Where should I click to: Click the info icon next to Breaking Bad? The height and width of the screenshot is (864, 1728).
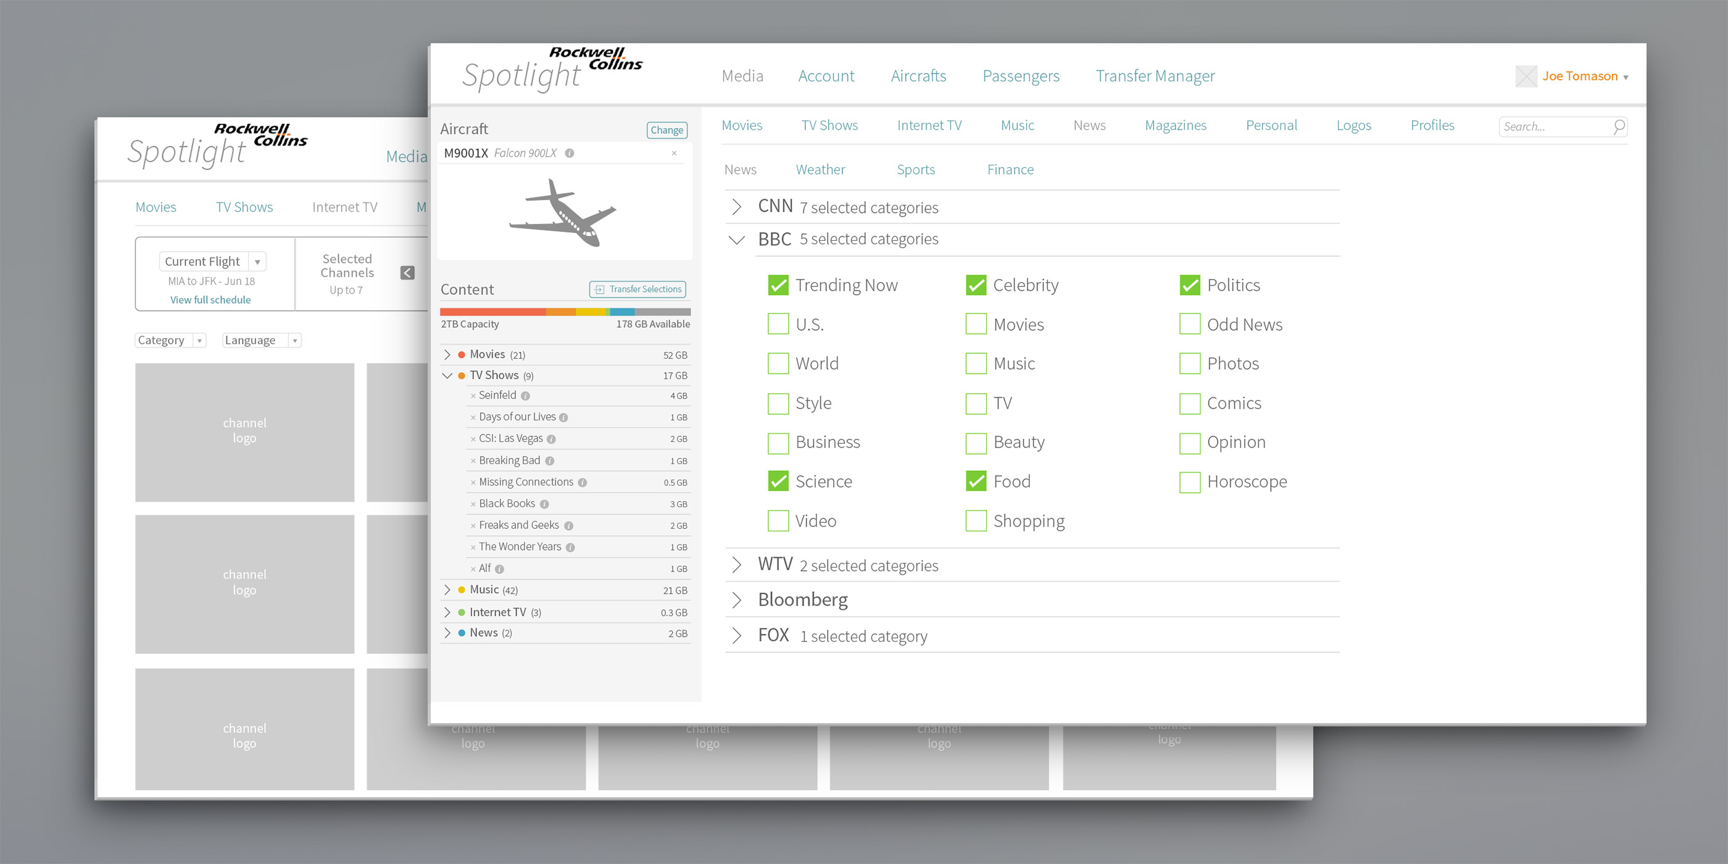[x=549, y=461]
